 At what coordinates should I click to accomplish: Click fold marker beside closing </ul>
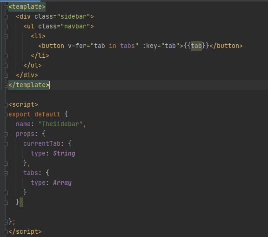click(x=6, y=66)
